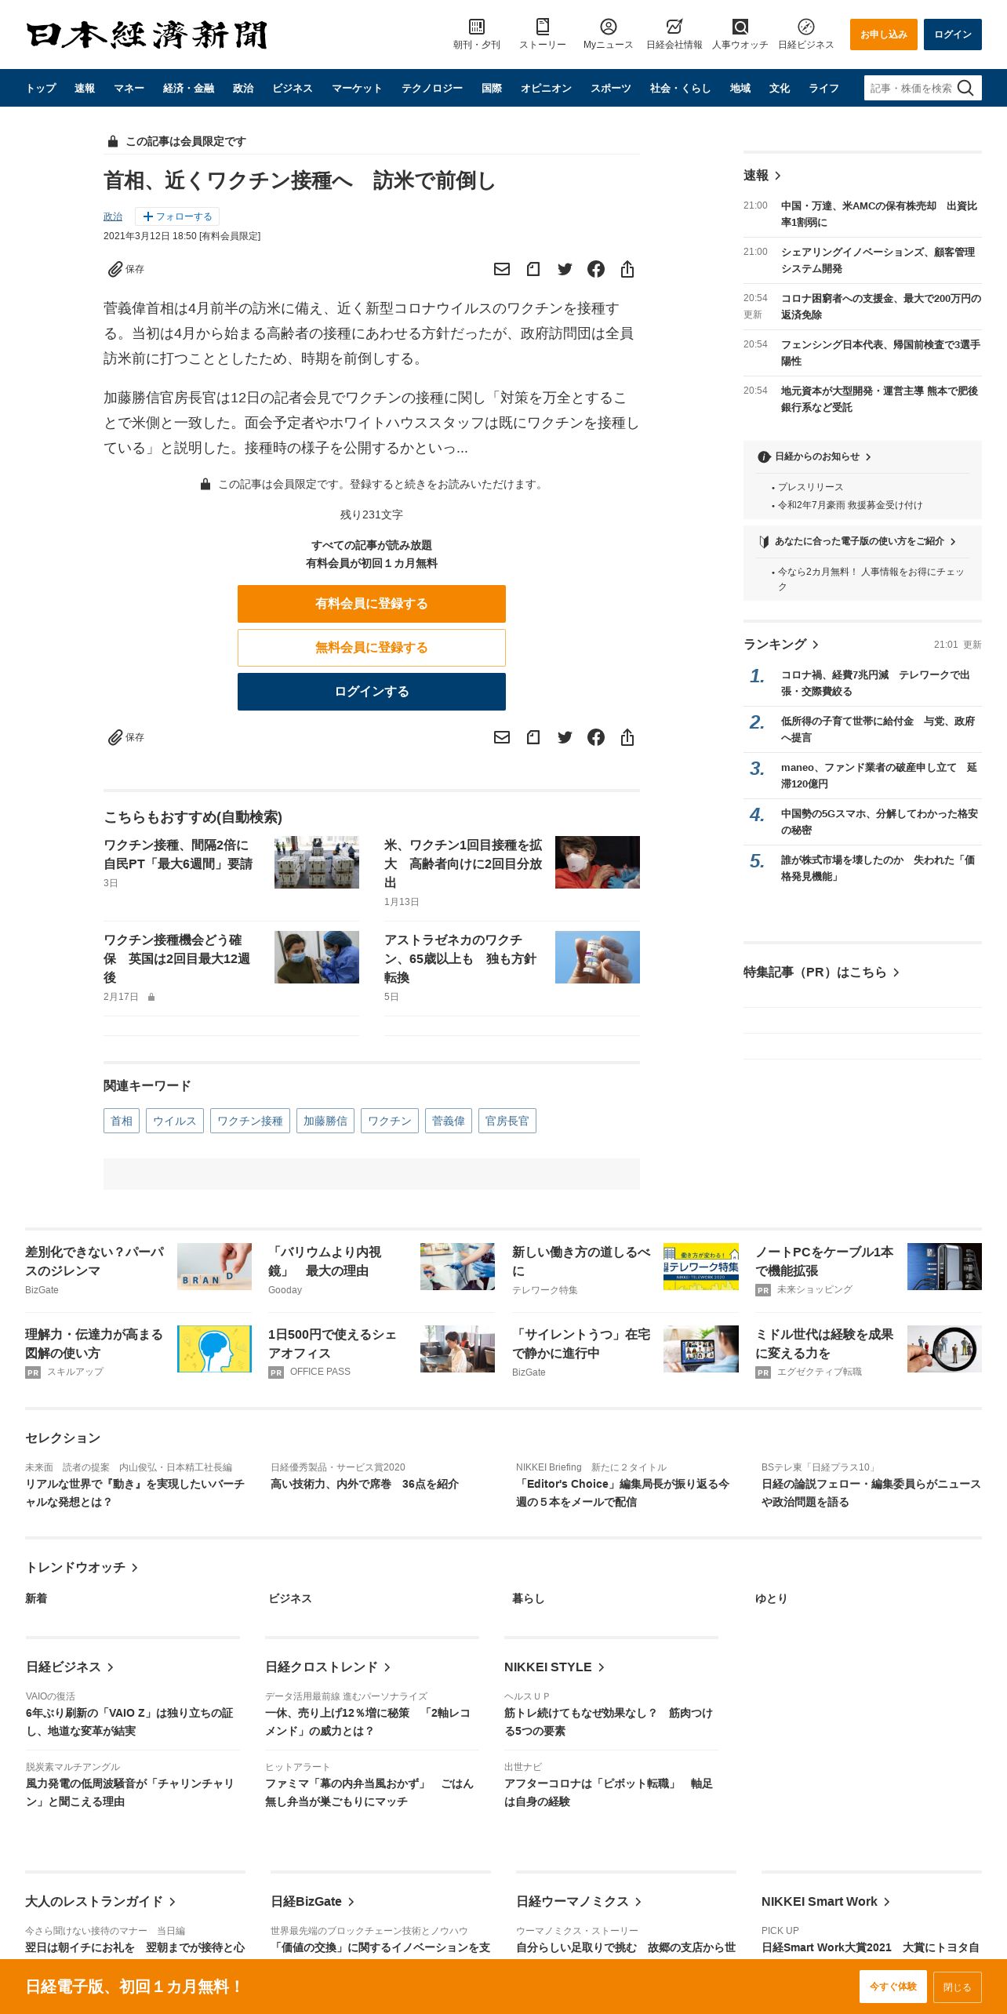Screen dimensions: 1007x2014
Task: Select オピニオン in navigation bar
Action: coord(546,88)
